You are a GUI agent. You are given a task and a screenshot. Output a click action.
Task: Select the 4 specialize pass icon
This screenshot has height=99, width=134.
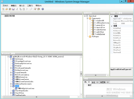click(93, 27)
